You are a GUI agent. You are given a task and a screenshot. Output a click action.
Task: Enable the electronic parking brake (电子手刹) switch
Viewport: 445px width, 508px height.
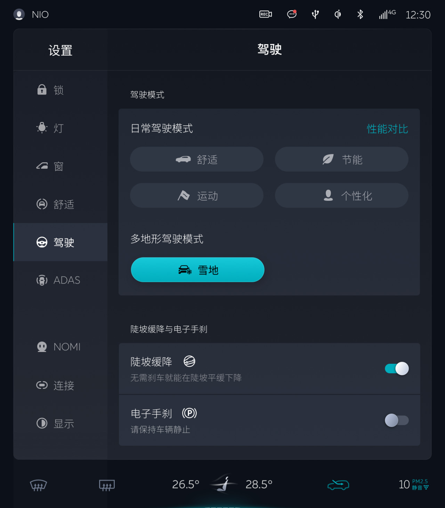397,420
